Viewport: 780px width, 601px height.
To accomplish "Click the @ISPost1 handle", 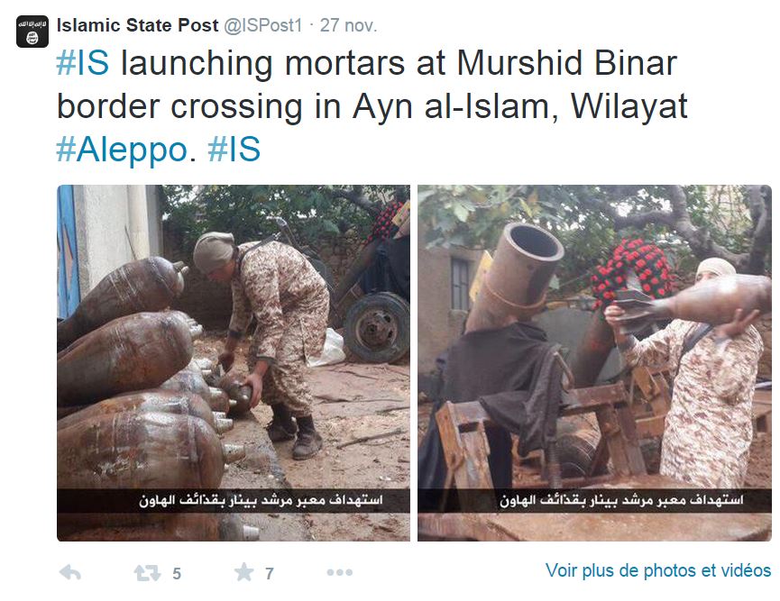I will (262, 25).
